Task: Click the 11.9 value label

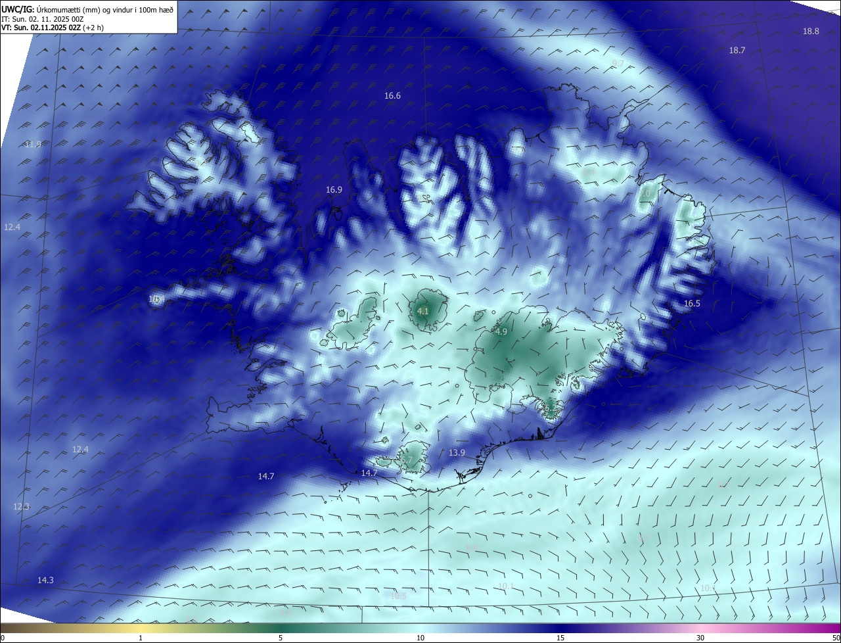Action: 32,144
